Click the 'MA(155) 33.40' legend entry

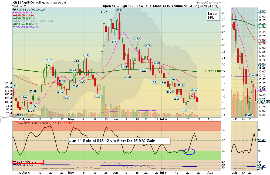(x=23, y=164)
